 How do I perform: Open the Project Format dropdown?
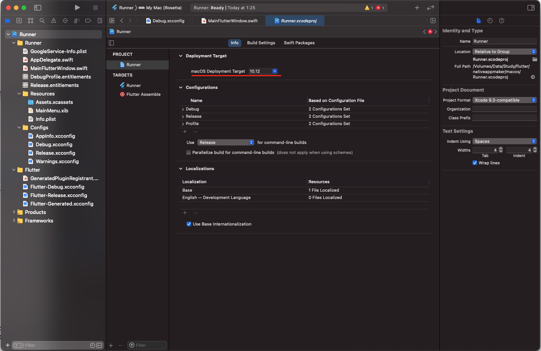coord(504,100)
